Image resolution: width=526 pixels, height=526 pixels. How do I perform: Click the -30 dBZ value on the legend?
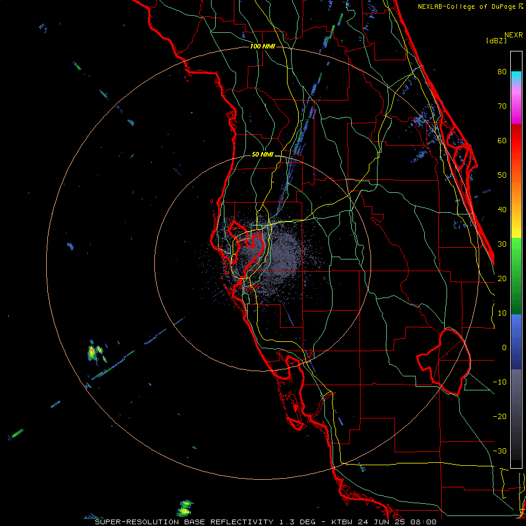click(x=500, y=452)
